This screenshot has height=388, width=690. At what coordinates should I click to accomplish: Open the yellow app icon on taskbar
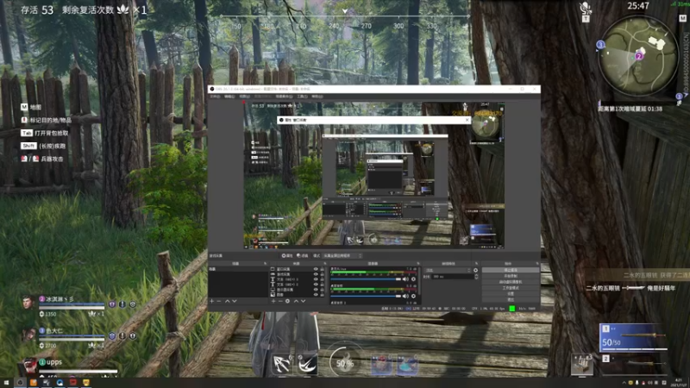tap(85, 382)
